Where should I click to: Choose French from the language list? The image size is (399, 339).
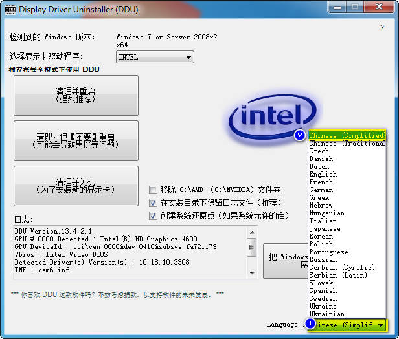[347, 182]
